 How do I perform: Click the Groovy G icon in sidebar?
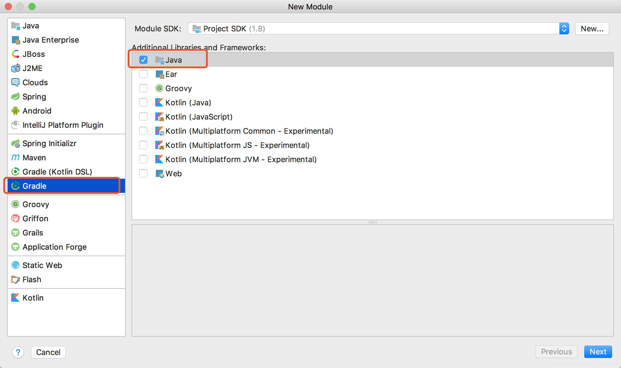point(15,204)
